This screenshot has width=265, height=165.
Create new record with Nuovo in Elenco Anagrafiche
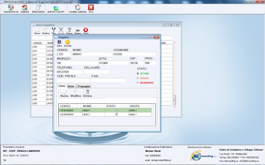37,31
